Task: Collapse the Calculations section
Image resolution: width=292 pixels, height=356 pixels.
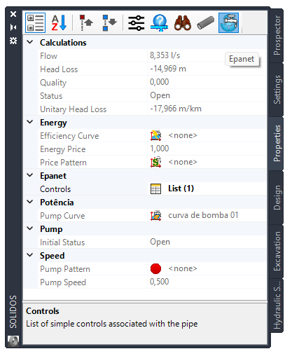Action: click(30, 42)
